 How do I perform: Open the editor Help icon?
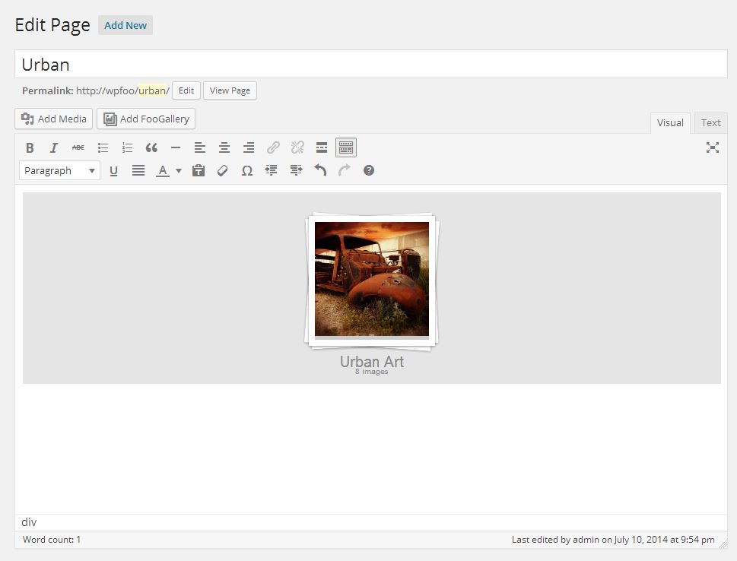pyautogui.click(x=369, y=170)
